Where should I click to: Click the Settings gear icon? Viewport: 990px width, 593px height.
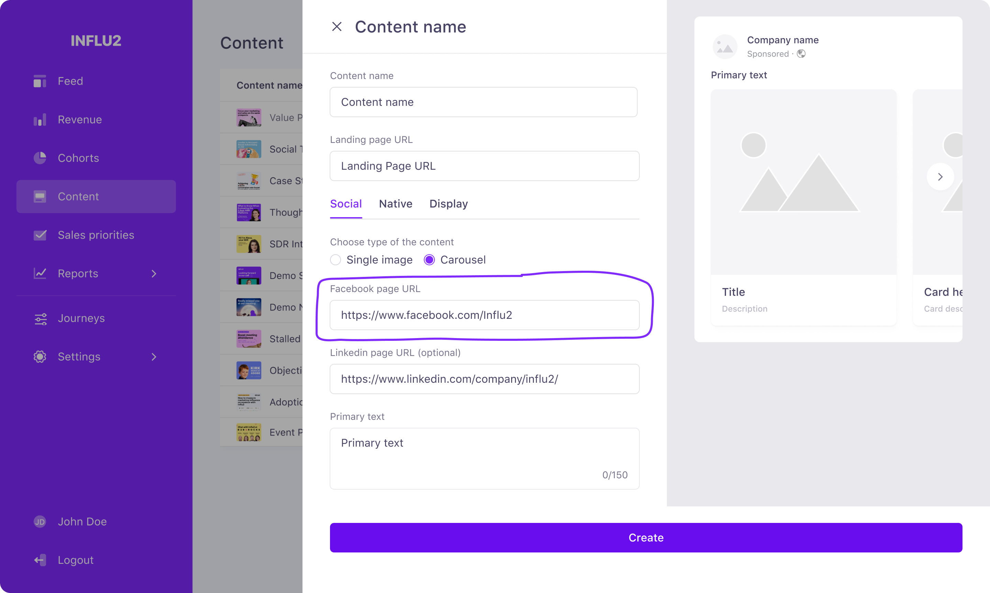(x=40, y=356)
